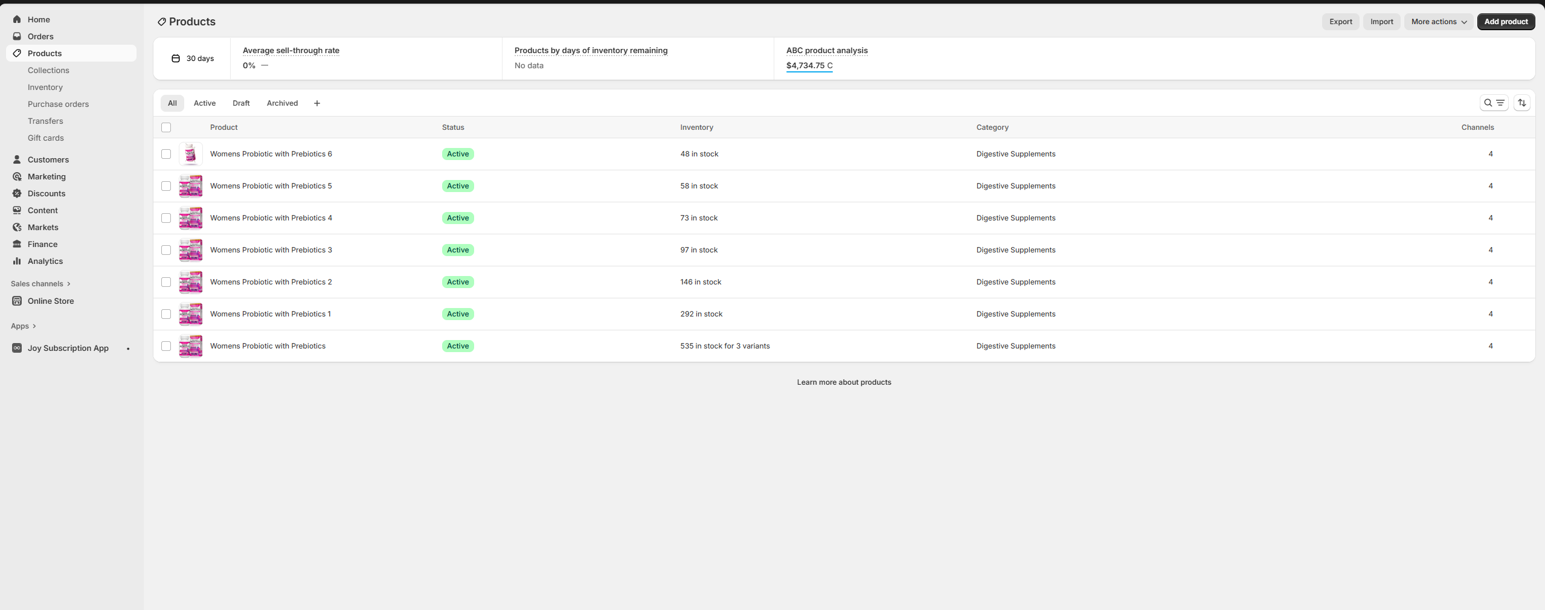The height and width of the screenshot is (610, 1545).
Task: Open Collections in the sidebar
Action: (x=48, y=70)
